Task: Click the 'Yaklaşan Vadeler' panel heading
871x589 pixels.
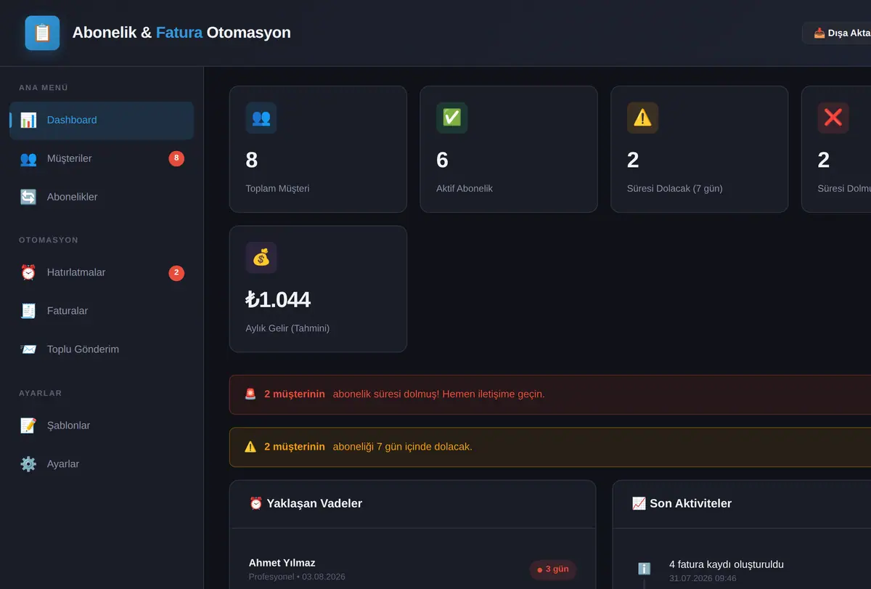Action: (x=306, y=503)
